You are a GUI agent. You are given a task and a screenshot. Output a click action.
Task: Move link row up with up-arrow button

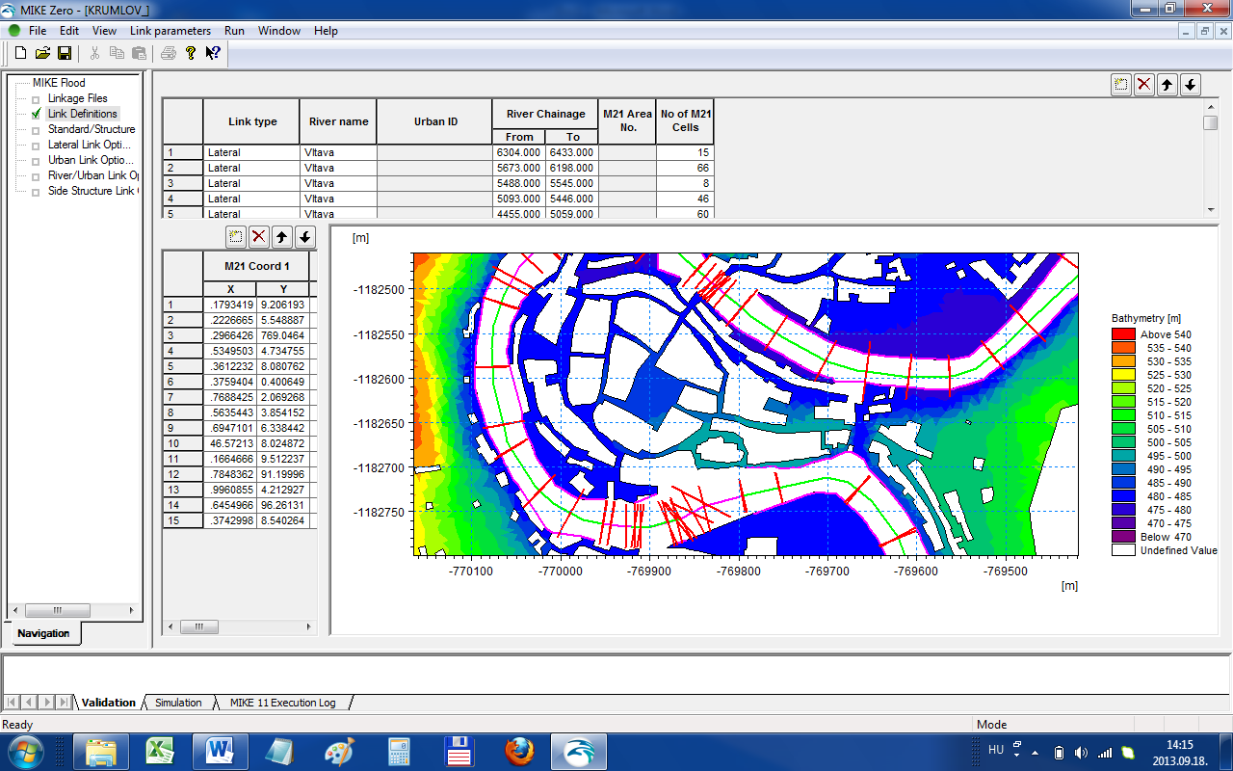tap(1167, 84)
